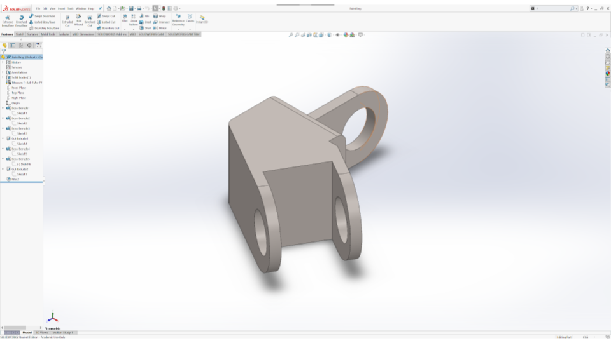This screenshot has height=343, width=611.
Task: Open the Appearances color ball in task pane
Action: (x=608, y=73)
